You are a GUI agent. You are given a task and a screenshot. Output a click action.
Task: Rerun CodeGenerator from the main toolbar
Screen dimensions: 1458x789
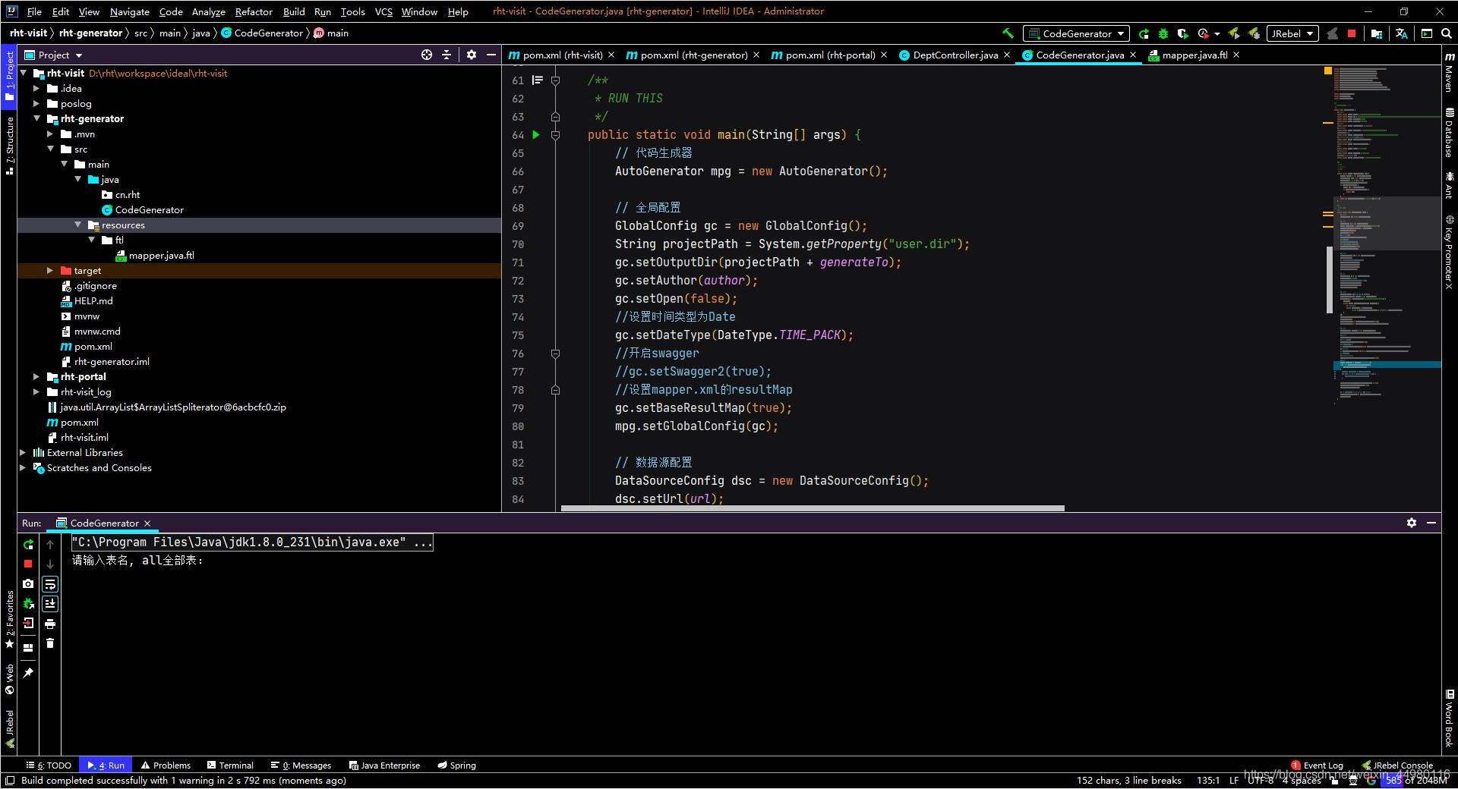click(1144, 33)
